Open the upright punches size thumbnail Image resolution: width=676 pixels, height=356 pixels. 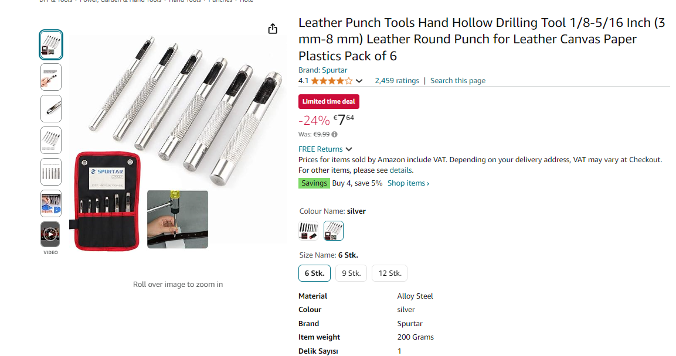point(50,172)
